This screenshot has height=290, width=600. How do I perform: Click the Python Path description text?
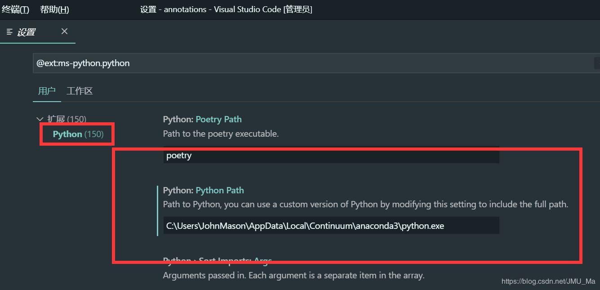point(365,204)
